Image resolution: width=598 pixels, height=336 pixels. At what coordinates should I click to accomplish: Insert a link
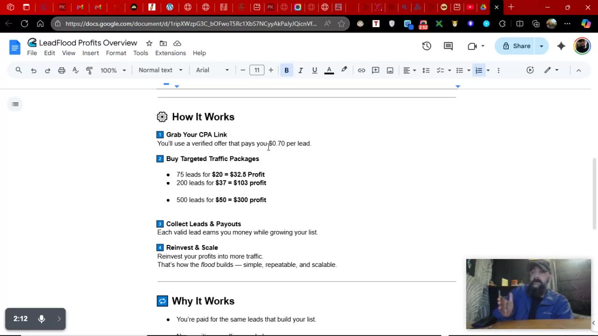click(x=362, y=70)
